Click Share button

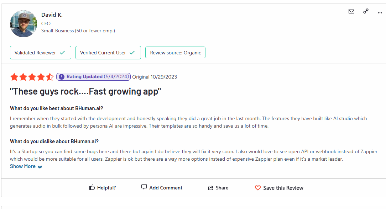[x=218, y=188]
